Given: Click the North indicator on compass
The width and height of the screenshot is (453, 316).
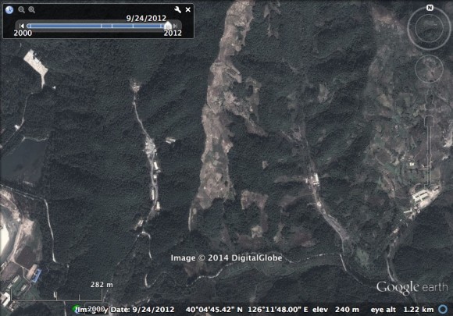Looking at the screenshot, I should (430, 8).
